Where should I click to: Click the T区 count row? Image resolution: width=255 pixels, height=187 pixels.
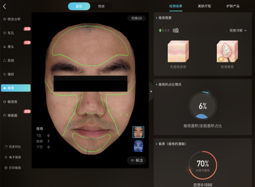pyautogui.click(x=43, y=136)
